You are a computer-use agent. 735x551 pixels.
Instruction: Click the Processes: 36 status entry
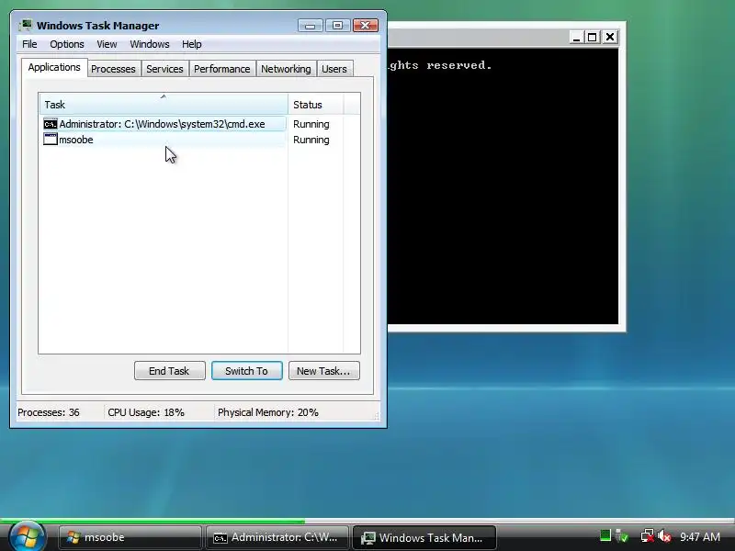tap(49, 412)
